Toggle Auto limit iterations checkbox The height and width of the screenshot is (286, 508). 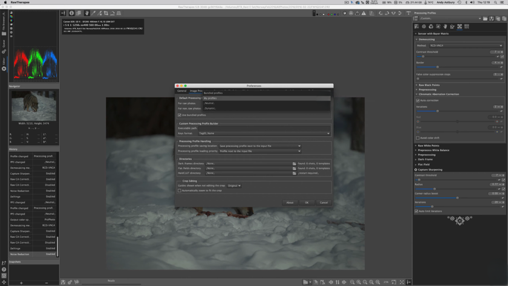pos(417,211)
